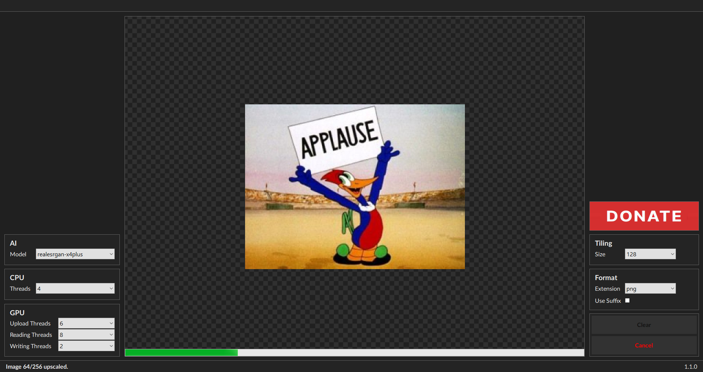Click the Model label

(18, 254)
